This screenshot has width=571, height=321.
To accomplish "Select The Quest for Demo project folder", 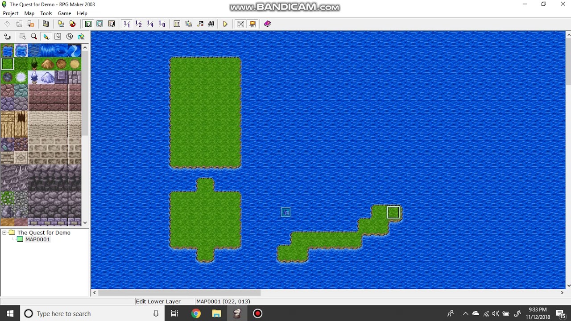I will coord(44,233).
